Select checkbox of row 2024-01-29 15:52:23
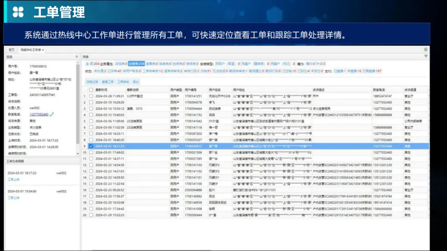This screenshot has height=251, width=447. click(91, 215)
